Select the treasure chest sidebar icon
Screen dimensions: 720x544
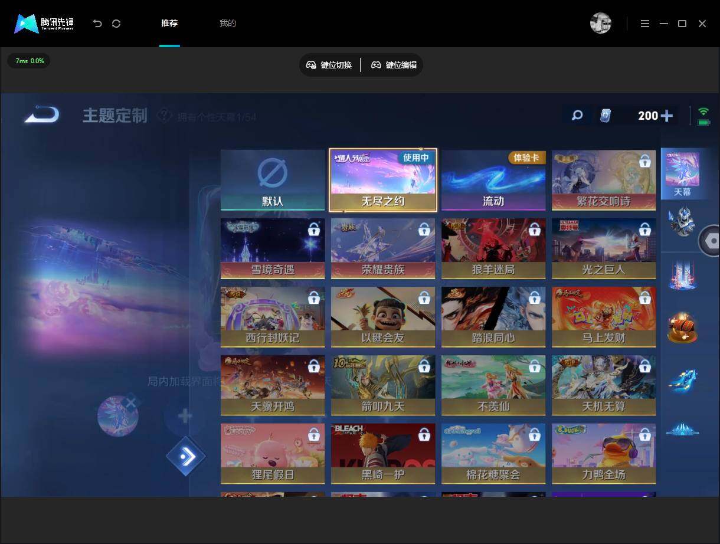pos(682,327)
